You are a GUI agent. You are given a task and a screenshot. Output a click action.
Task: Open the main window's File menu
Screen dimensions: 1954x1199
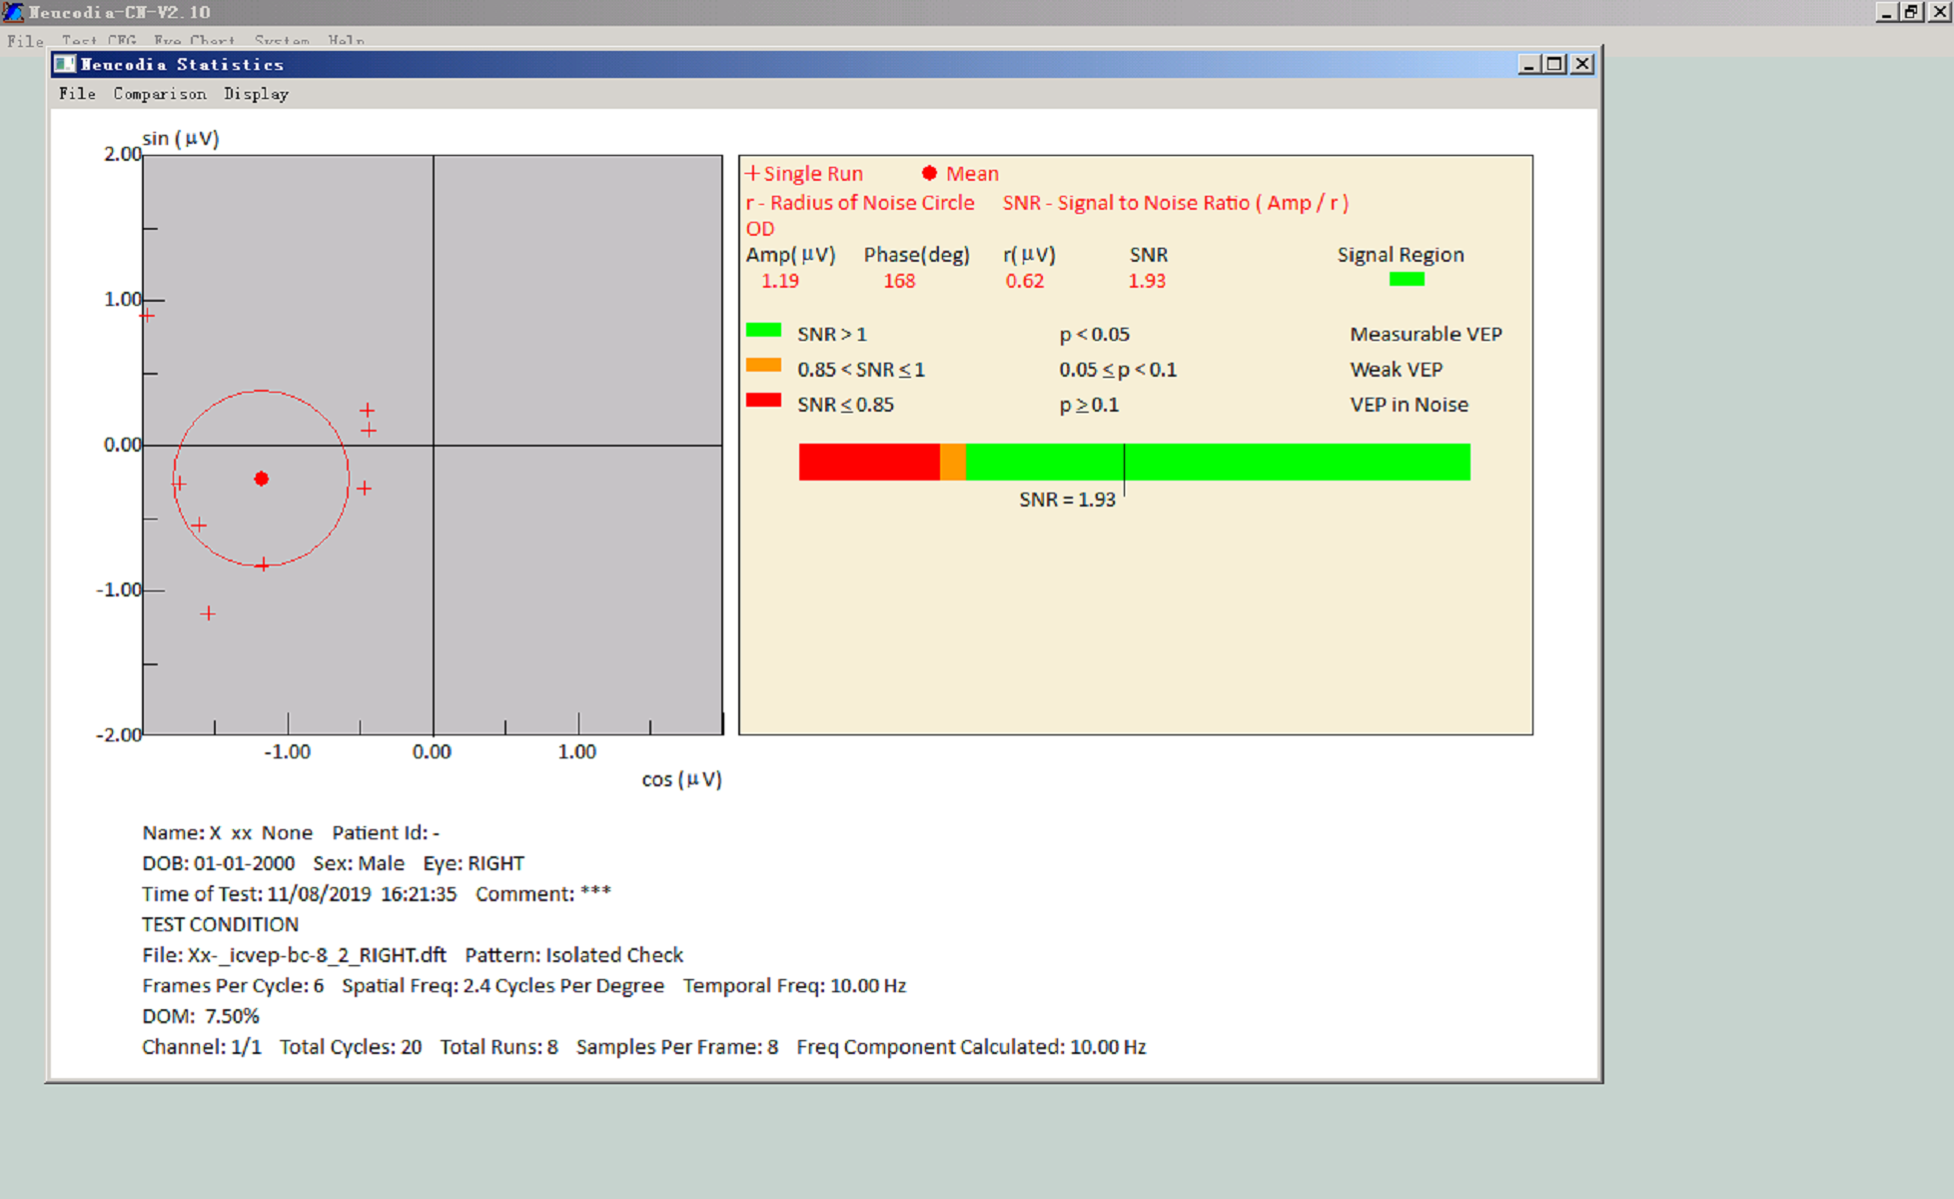(25, 41)
